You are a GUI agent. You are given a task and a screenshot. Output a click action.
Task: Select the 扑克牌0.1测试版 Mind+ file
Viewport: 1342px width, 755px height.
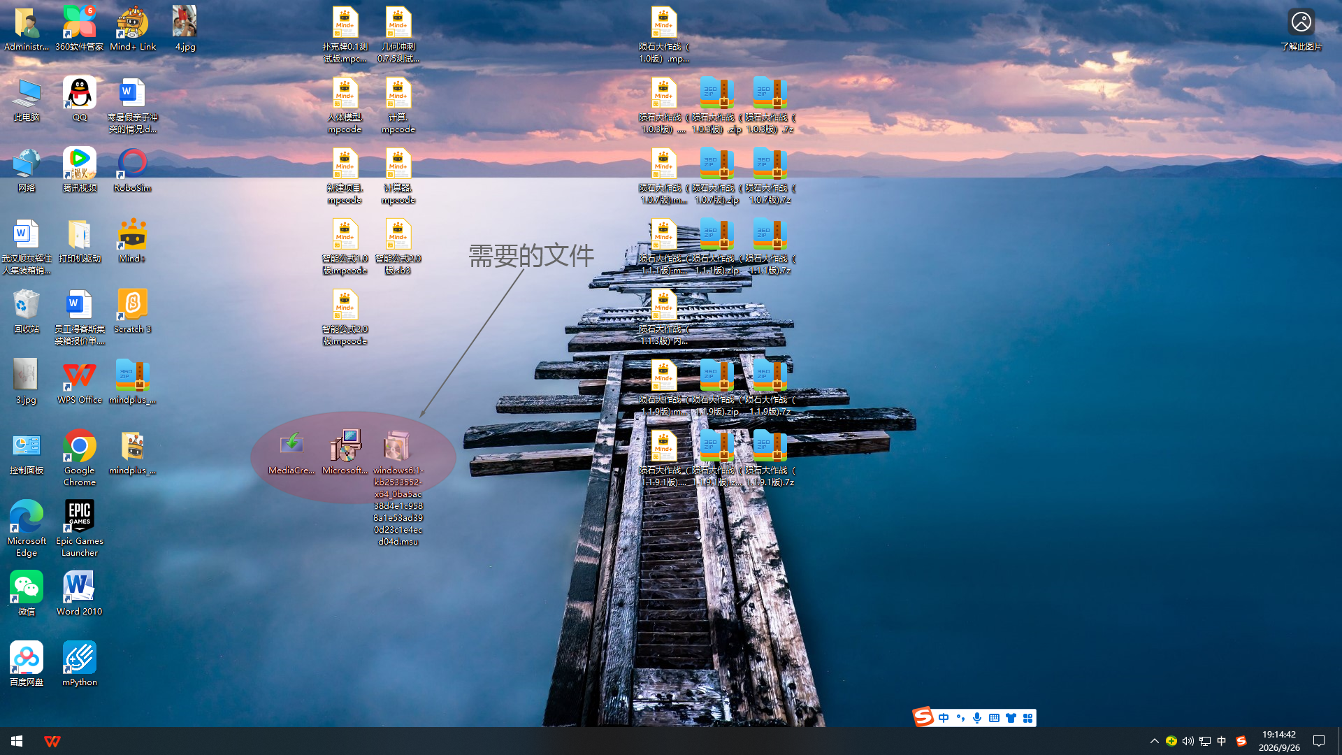(345, 34)
